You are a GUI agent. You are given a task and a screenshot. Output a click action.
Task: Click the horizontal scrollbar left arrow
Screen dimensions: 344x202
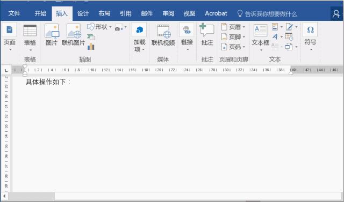[4, 196]
